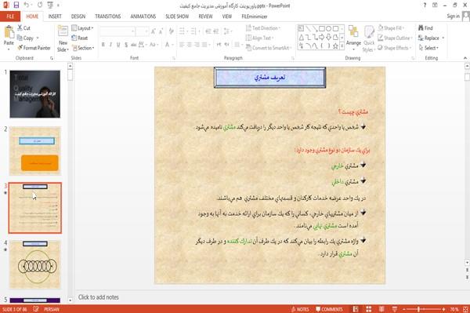Clear all formatting in Font group
Image resolution: width=470 pixels, height=313 pixels.
(x=171, y=31)
